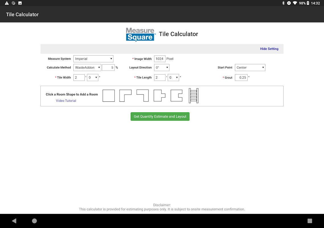The width and height of the screenshot is (324, 228).
Task: Add the room shape with right-side bump
Action: [159, 95]
